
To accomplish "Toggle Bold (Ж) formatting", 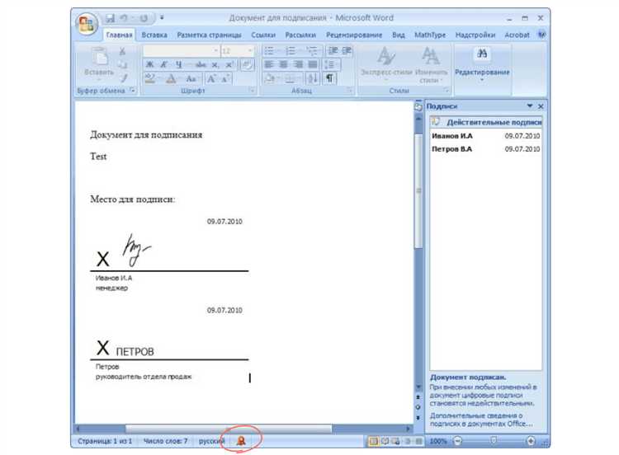I will (x=149, y=64).
